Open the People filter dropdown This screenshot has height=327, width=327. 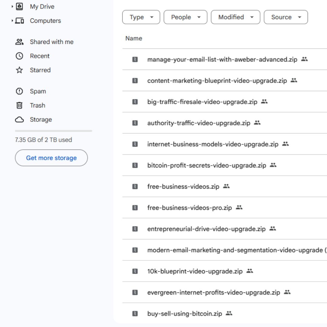(185, 17)
